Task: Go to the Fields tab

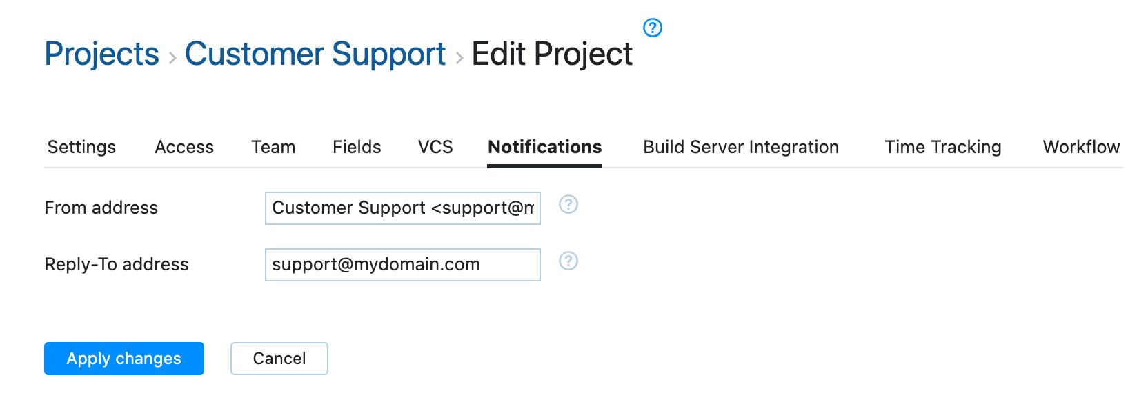Action: (357, 147)
